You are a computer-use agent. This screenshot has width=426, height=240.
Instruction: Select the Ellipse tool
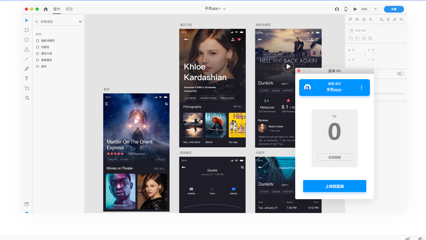(x=27, y=40)
